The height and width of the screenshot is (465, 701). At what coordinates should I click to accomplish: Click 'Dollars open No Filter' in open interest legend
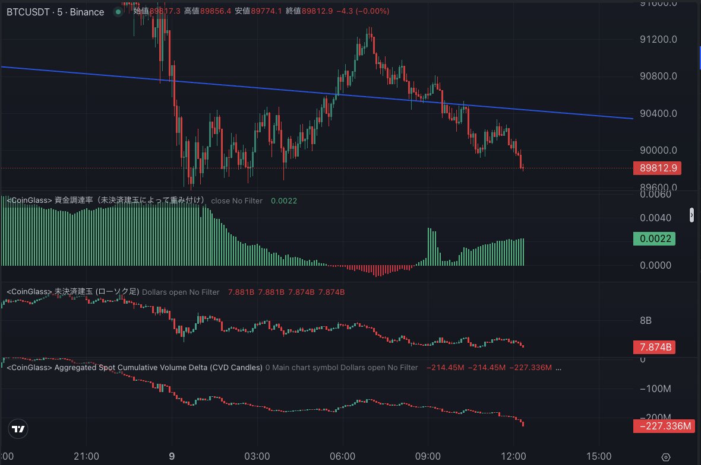click(x=181, y=292)
